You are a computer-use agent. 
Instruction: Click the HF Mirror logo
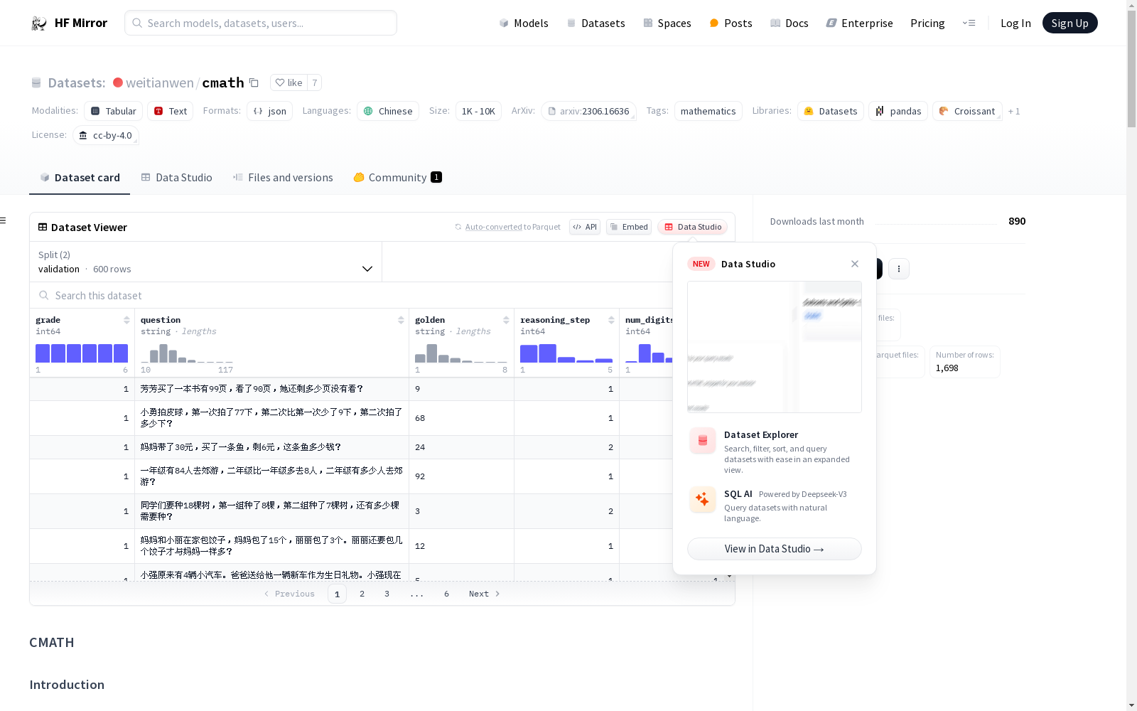pyautogui.click(x=69, y=23)
